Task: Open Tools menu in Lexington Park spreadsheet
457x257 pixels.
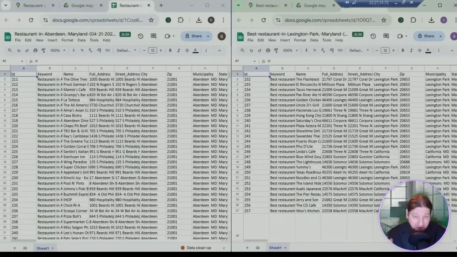Action: coord(327,40)
